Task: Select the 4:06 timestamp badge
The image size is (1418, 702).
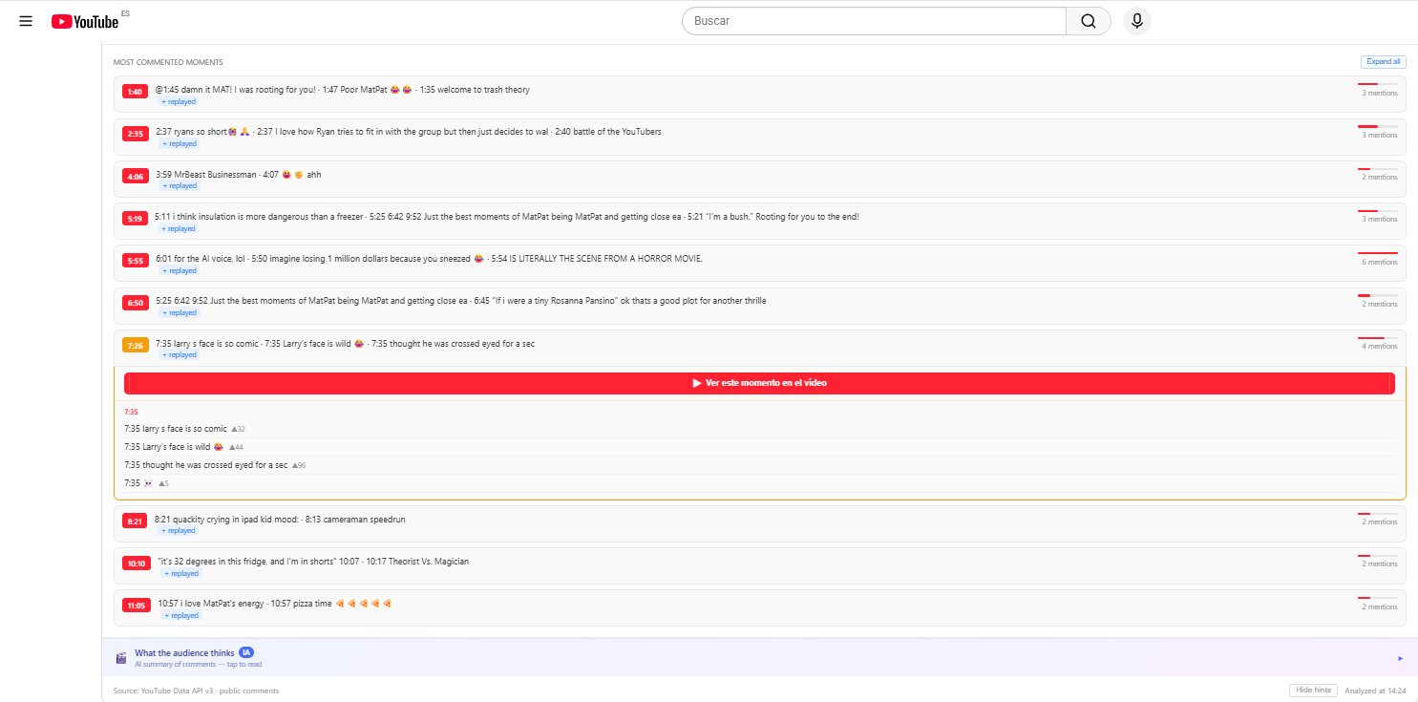Action: point(136,177)
